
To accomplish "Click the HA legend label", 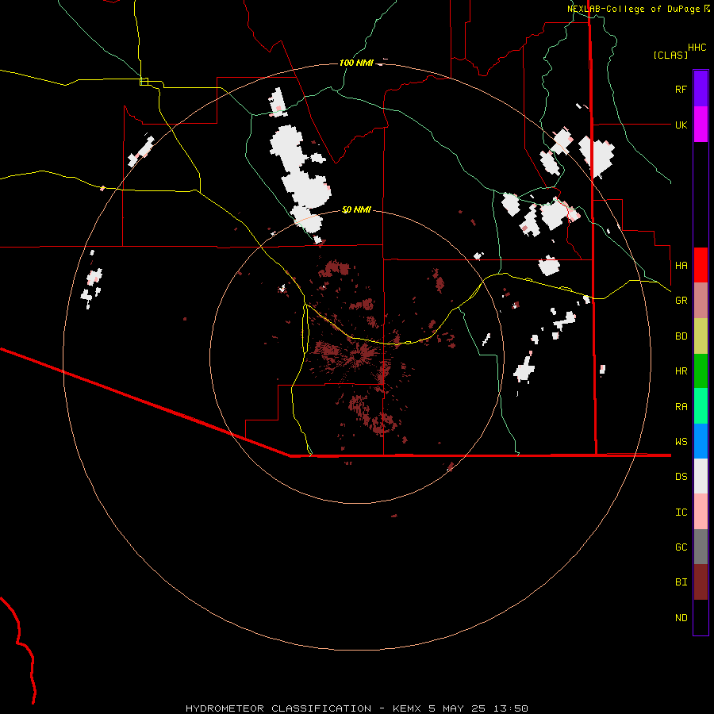I will (x=681, y=265).
